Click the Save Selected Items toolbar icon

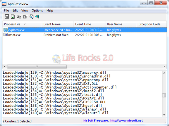coord(7,17)
